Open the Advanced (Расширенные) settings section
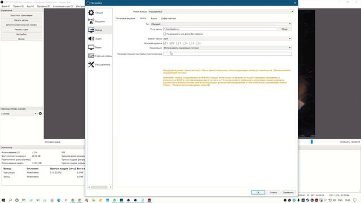Image resolution: width=361 pixels, height=203 pixels. click(99, 65)
